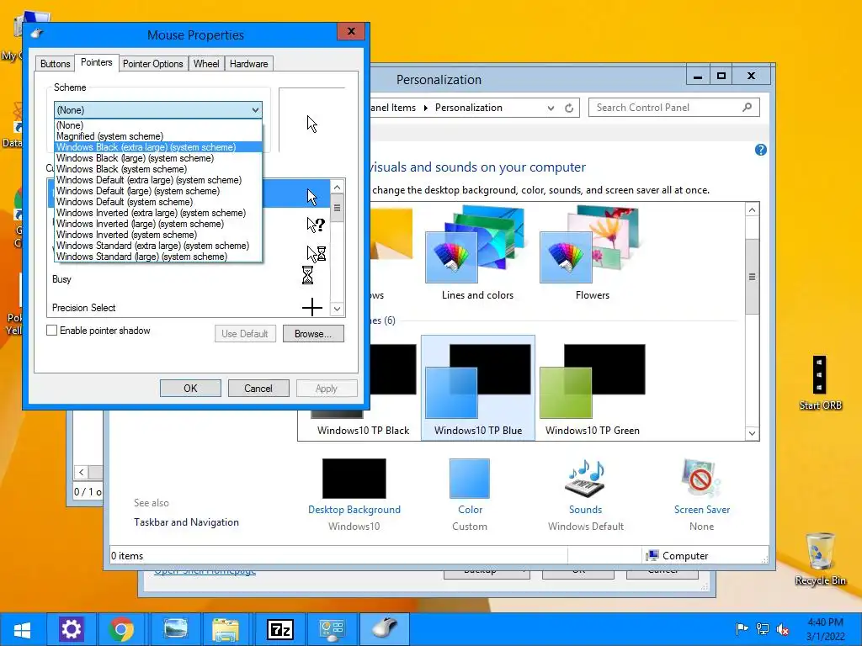This screenshot has width=862, height=646.
Task: Click the Action Center flag tray icon
Action: [742, 629]
